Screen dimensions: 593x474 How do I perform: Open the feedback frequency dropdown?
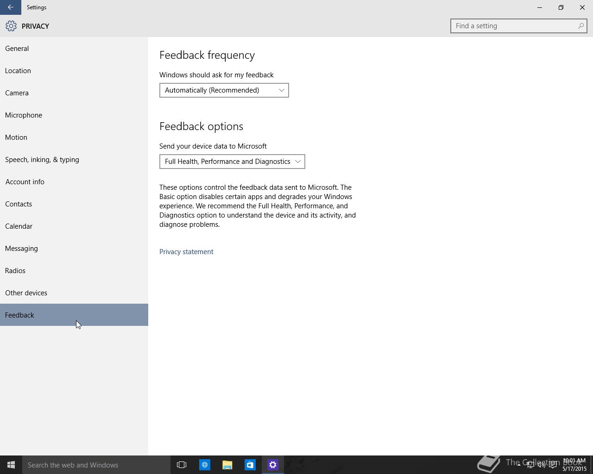(224, 90)
